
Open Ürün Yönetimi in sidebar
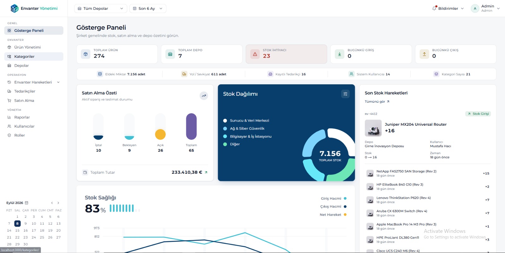34,47
